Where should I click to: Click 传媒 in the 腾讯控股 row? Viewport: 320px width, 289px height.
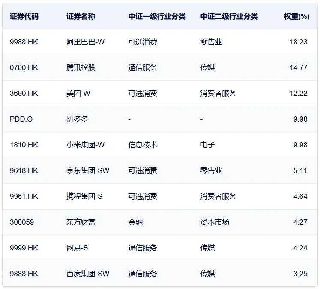pos(207,68)
